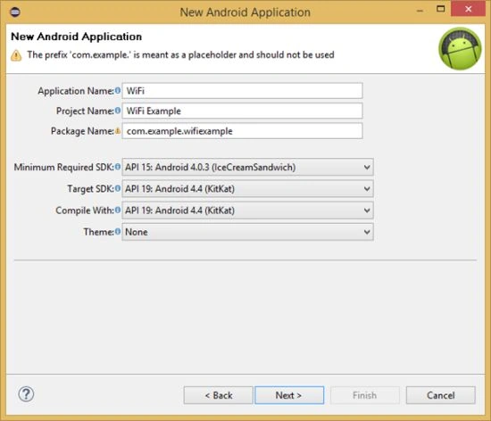Click the Application Name label
Image resolution: width=491 pixels, height=421 pixels.
(x=76, y=91)
